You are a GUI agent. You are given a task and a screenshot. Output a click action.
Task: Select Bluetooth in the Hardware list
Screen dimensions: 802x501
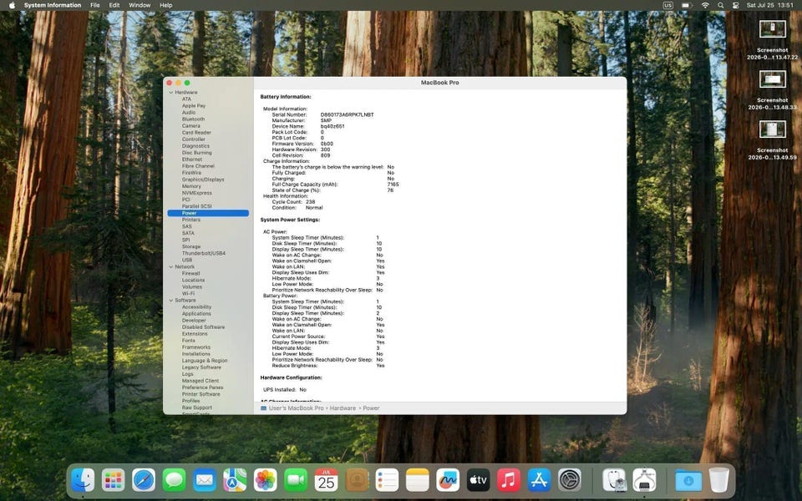193,119
